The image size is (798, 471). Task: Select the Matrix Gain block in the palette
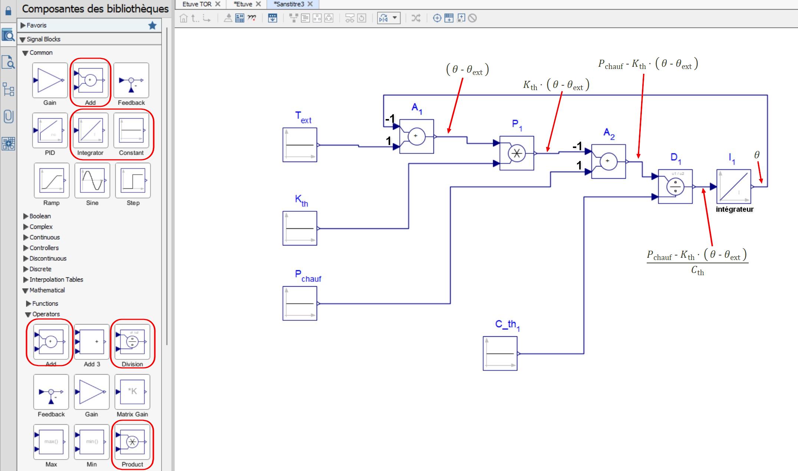click(x=132, y=392)
